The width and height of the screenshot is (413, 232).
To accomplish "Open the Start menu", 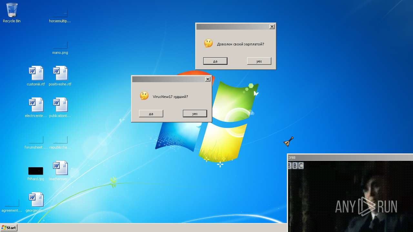I will 9,227.
